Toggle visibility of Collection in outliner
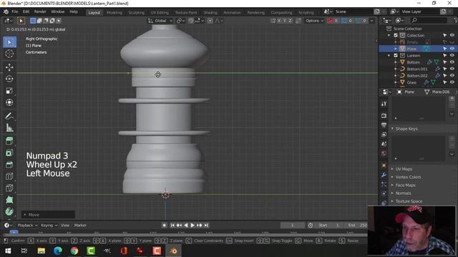 pyautogui.click(x=452, y=35)
